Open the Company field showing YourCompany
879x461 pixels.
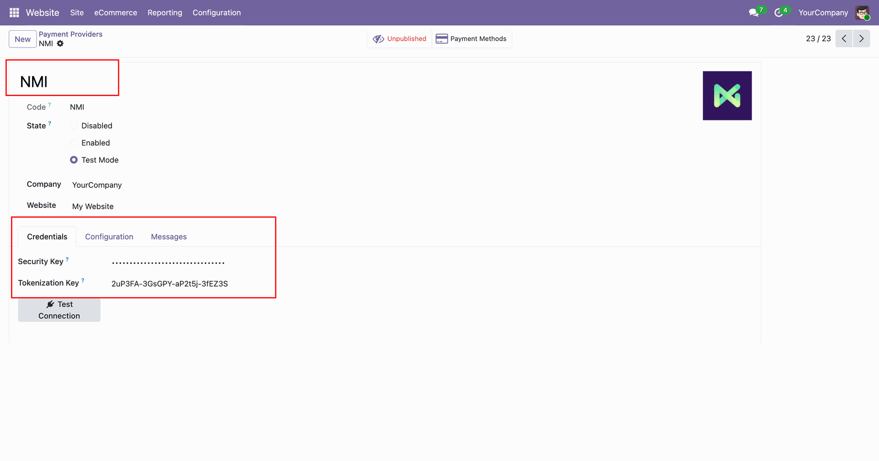point(97,185)
